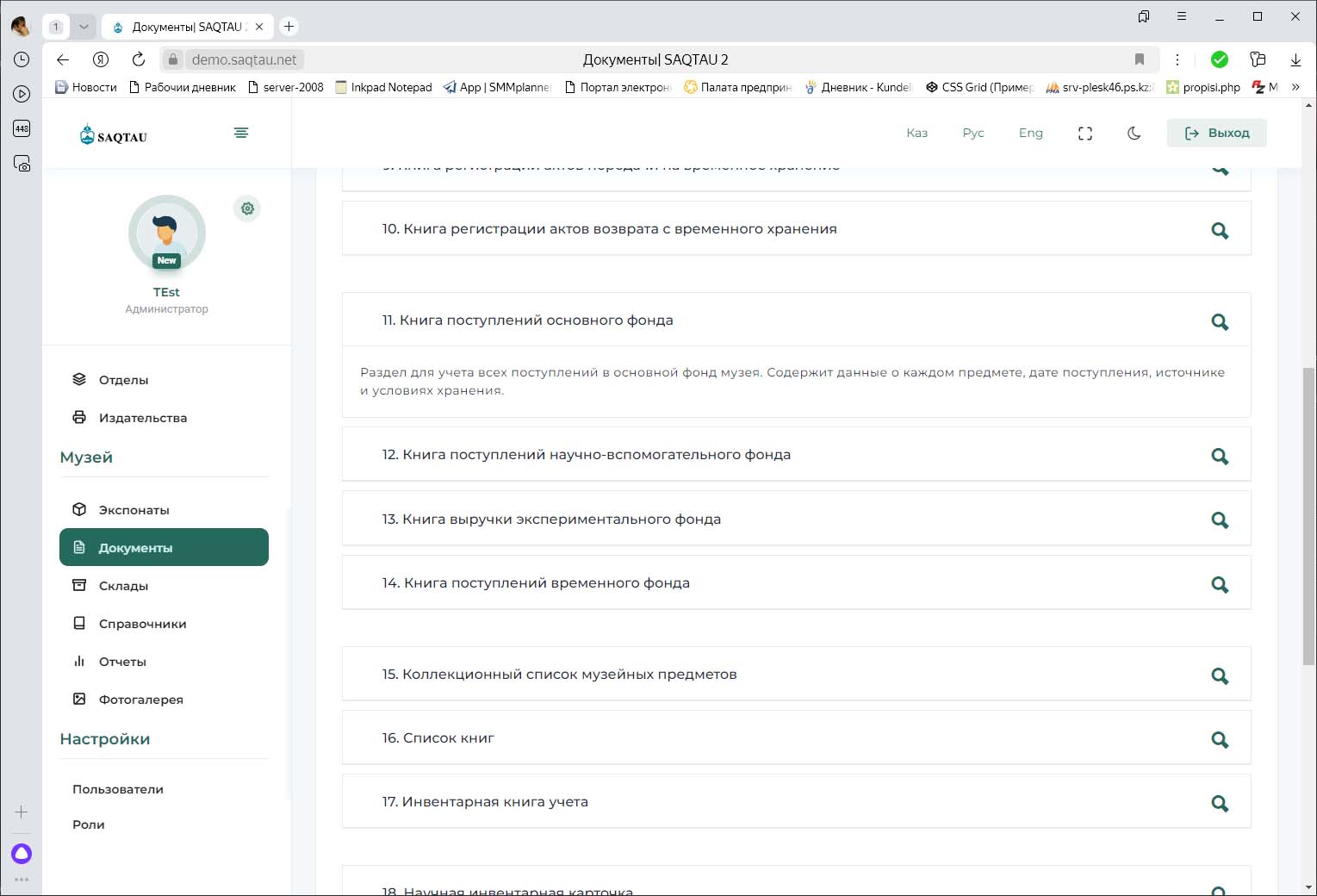Open Экспонаты in the sidebar menu

(x=134, y=510)
